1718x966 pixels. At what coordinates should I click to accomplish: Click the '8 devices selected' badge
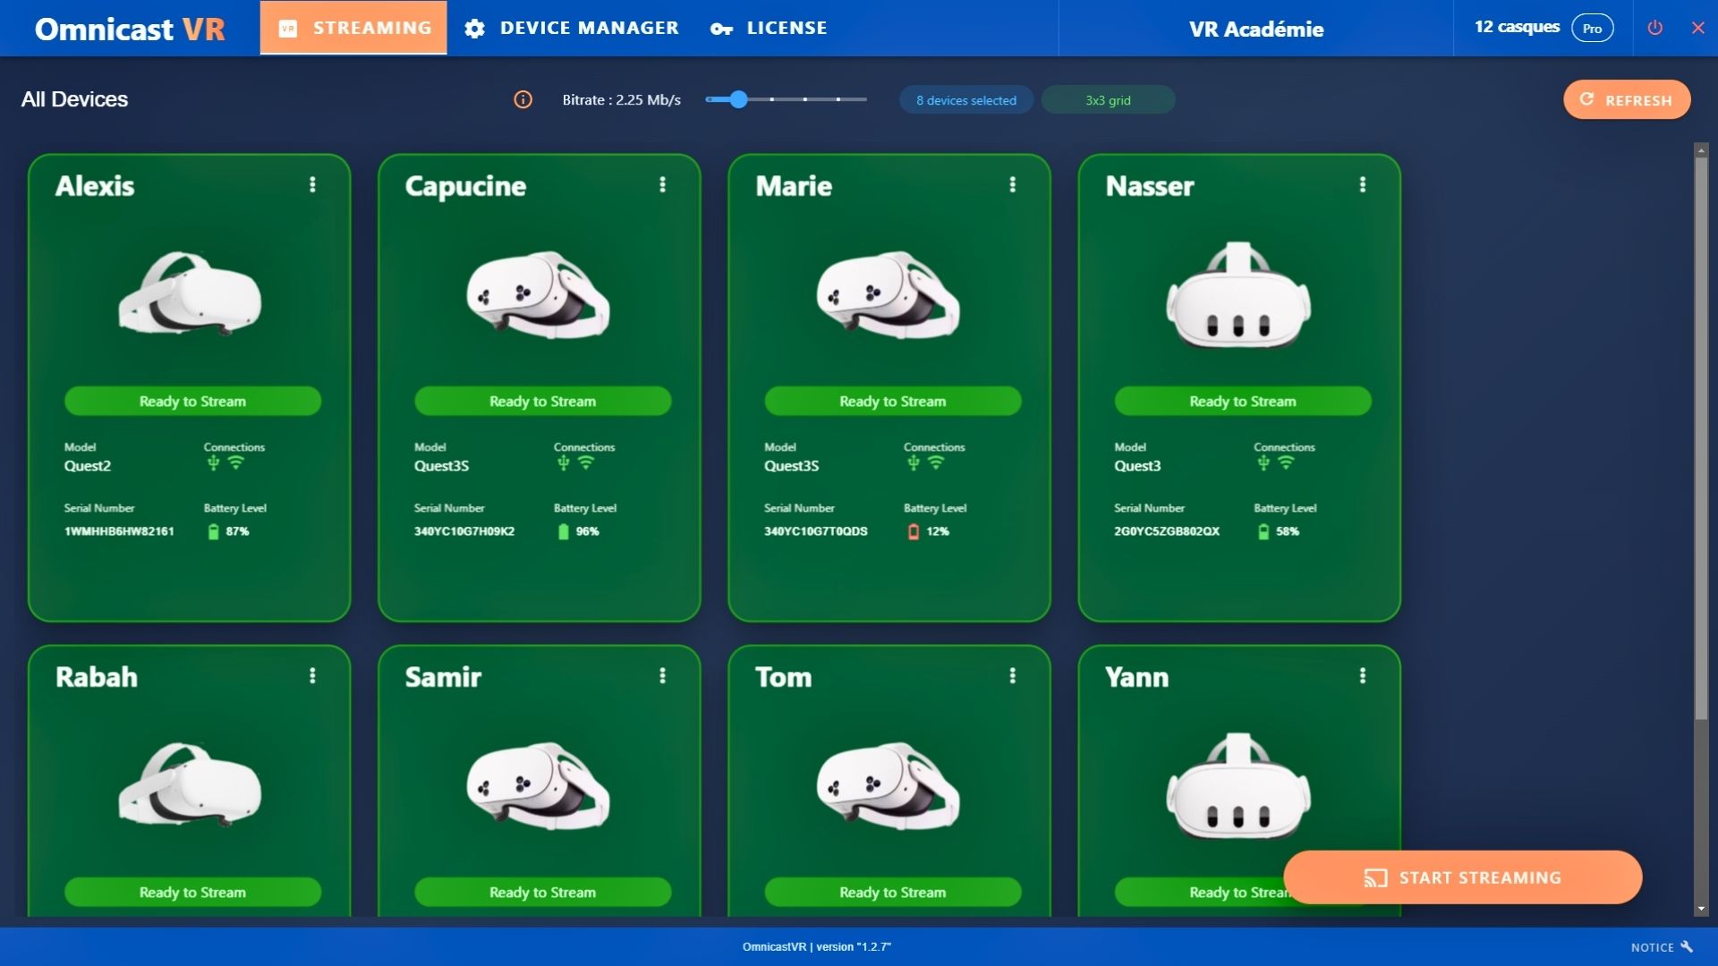(x=966, y=100)
